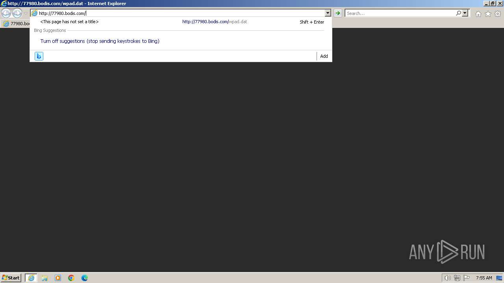Click '<This page has not set a title>' suggestion
The width and height of the screenshot is (504, 283).
click(69, 22)
